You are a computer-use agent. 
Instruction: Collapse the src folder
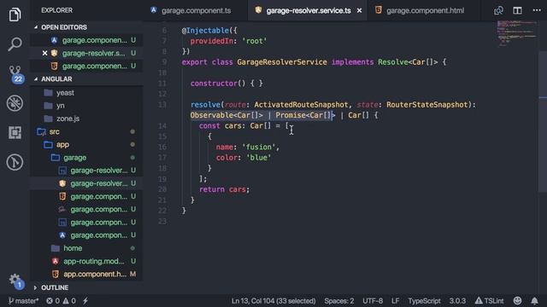[x=54, y=131]
